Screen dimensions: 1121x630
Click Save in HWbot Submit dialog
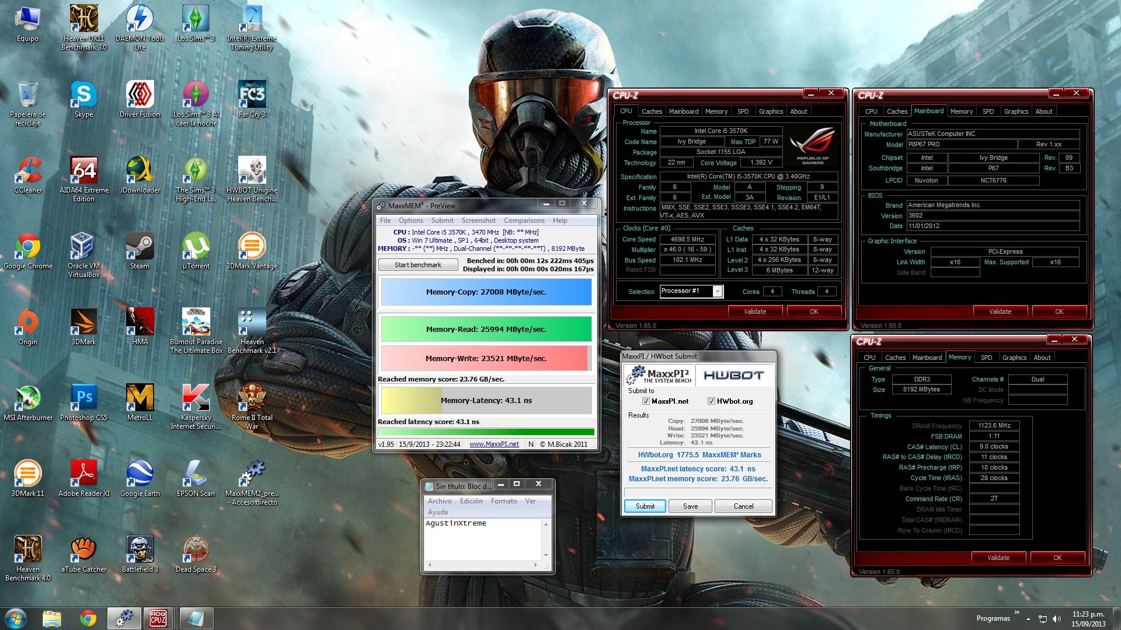point(691,506)
